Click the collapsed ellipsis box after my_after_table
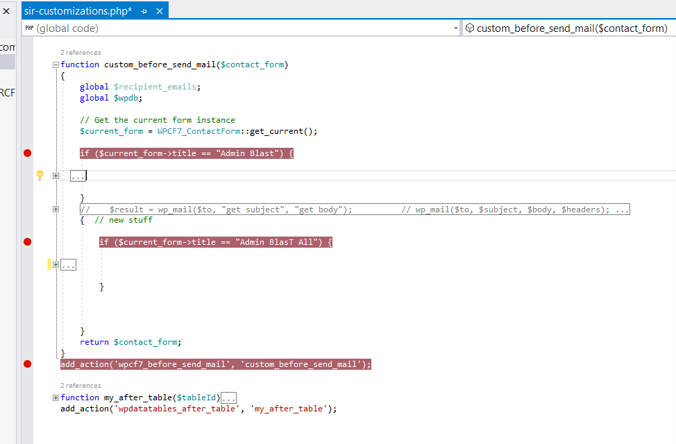676x444 pixels. point(228,398)
